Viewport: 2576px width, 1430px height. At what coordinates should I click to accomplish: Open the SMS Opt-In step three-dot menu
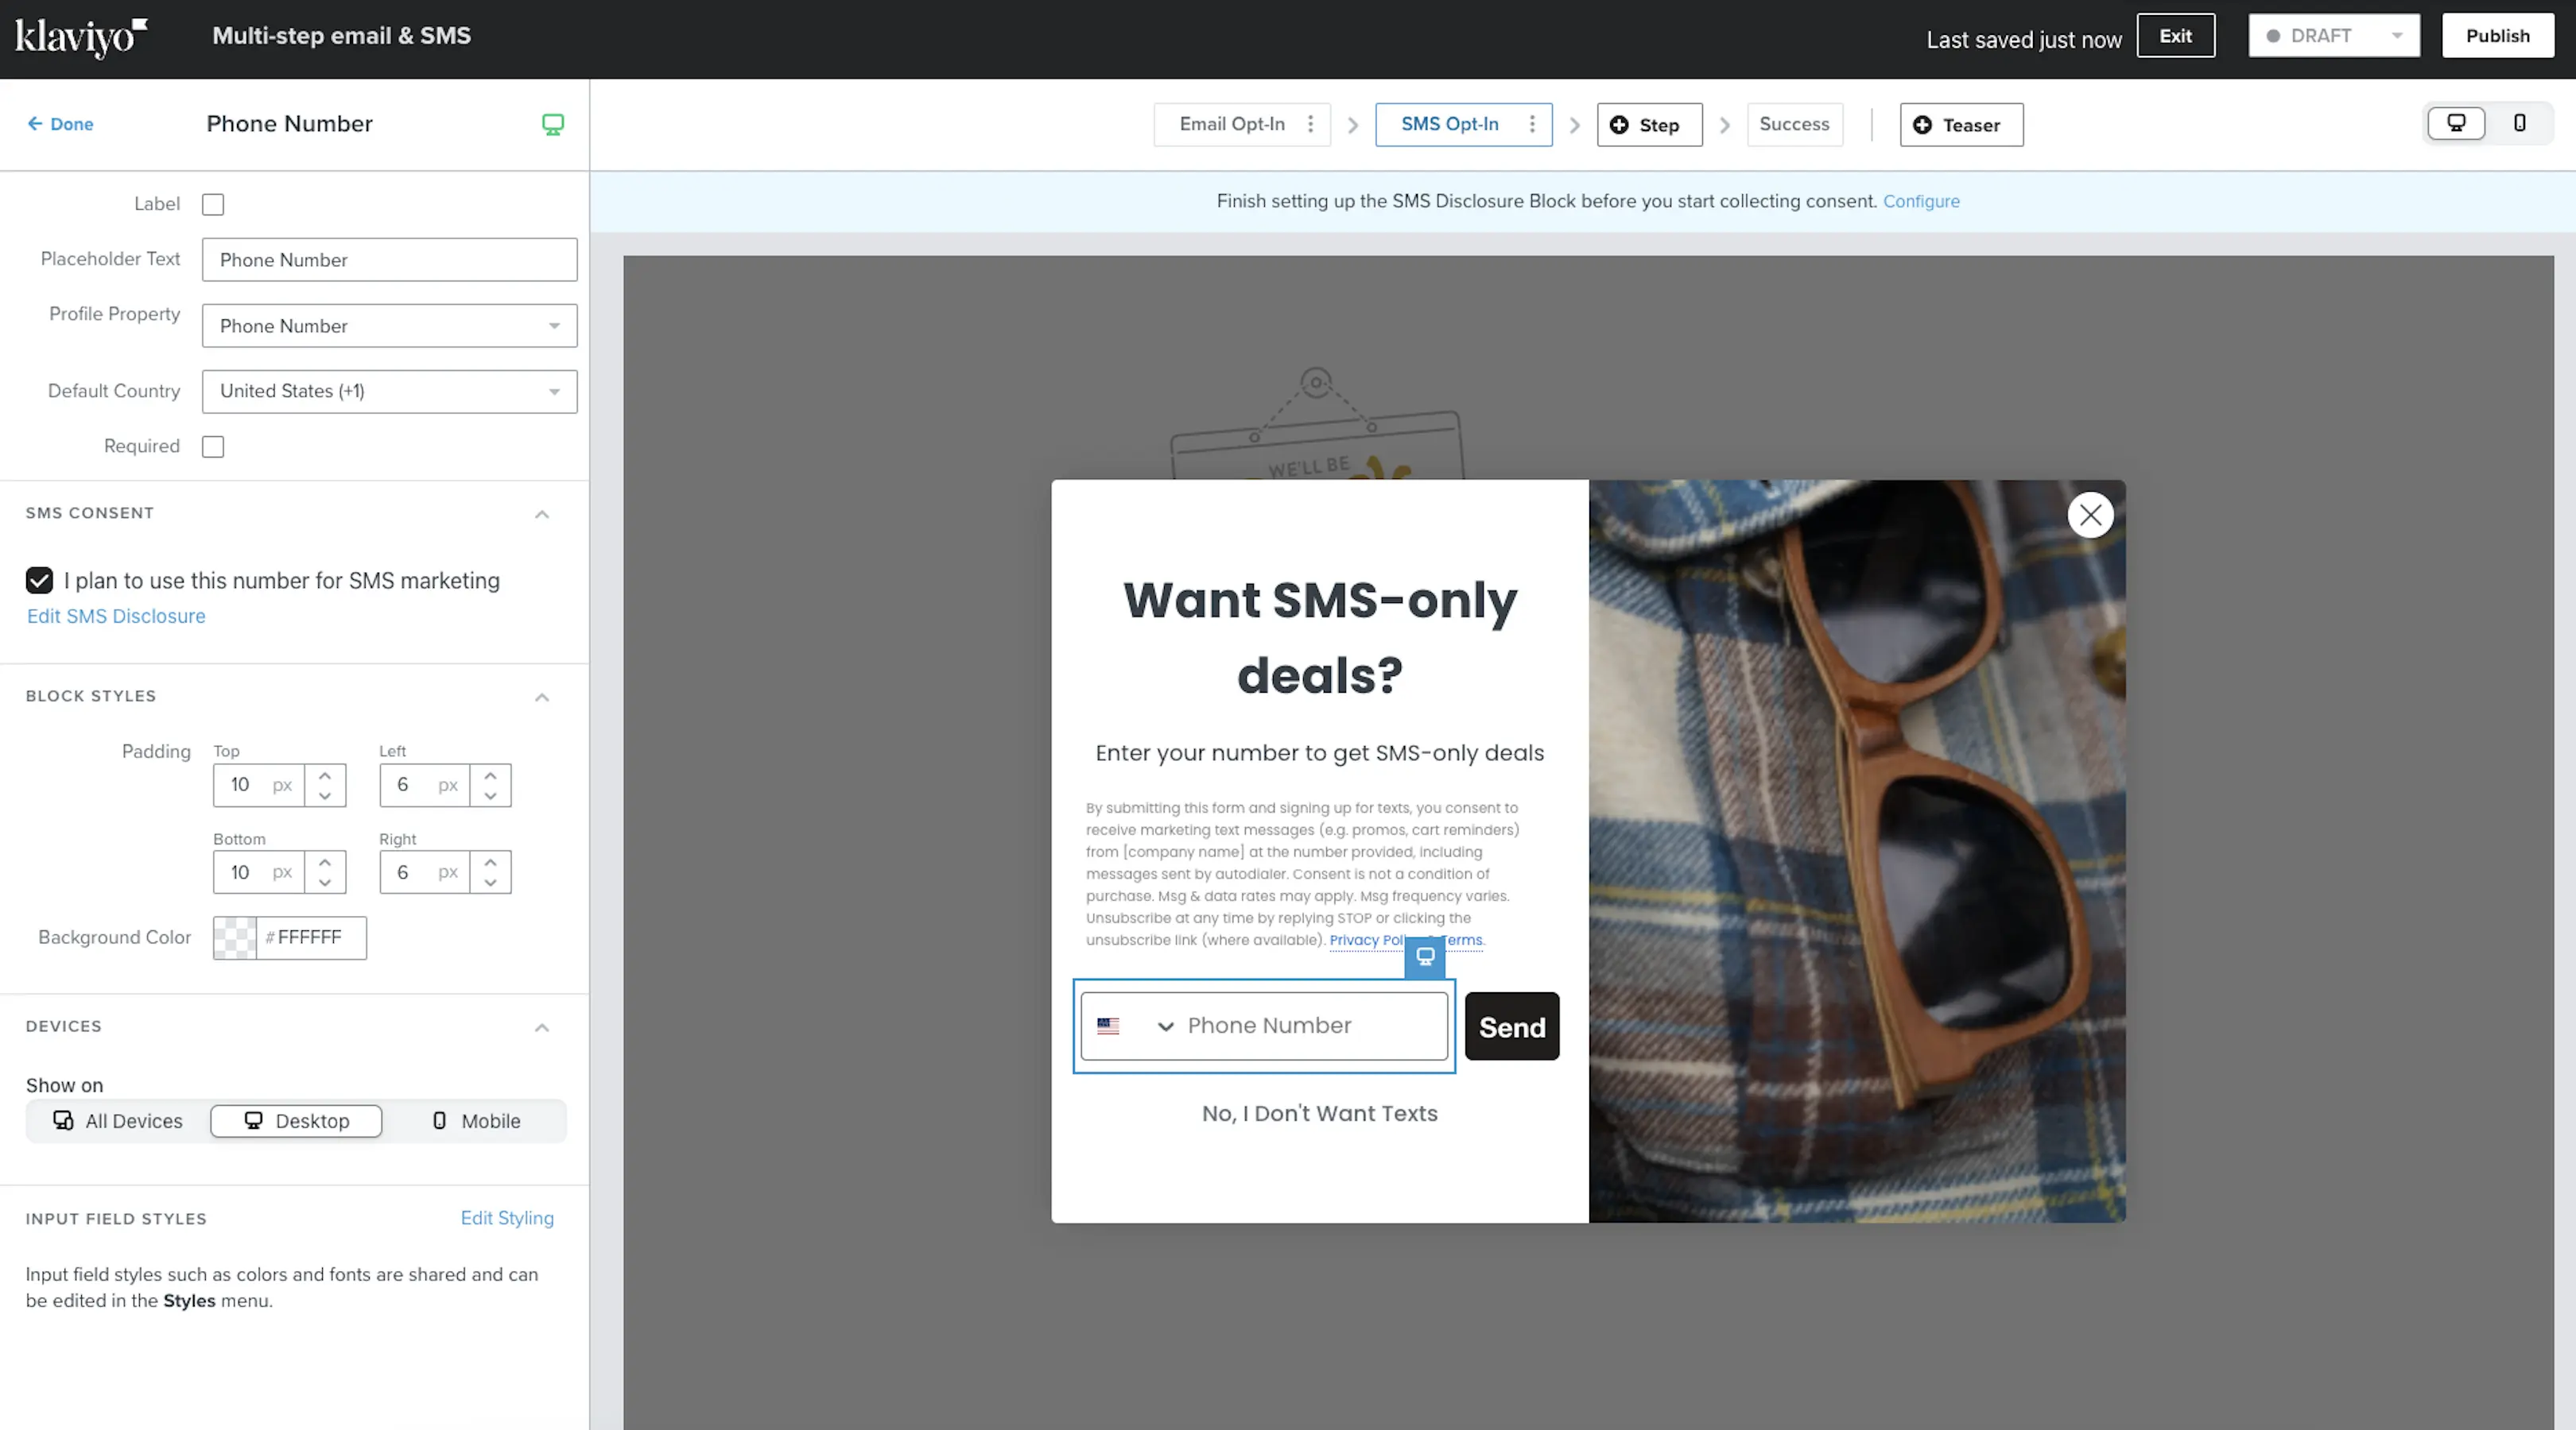[1531, 124]
